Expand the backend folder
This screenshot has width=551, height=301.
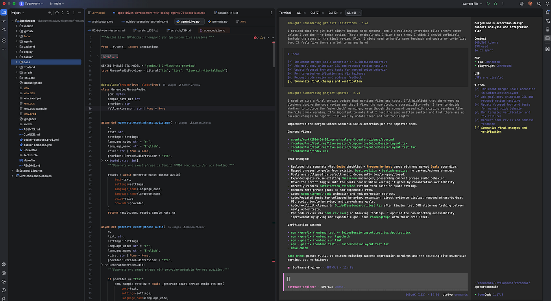[17, 46]
